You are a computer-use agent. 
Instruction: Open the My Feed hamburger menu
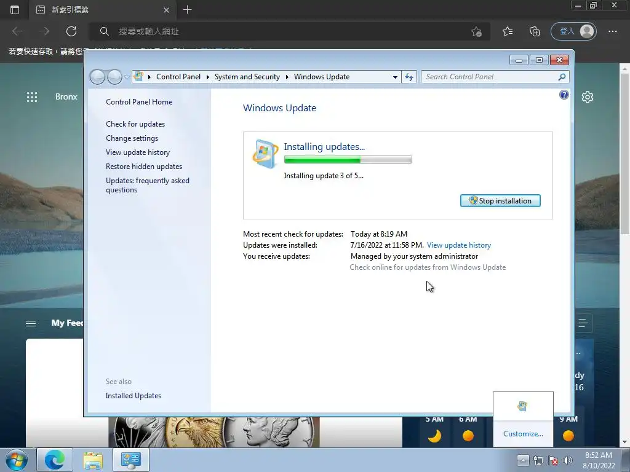tap(31, 323)
